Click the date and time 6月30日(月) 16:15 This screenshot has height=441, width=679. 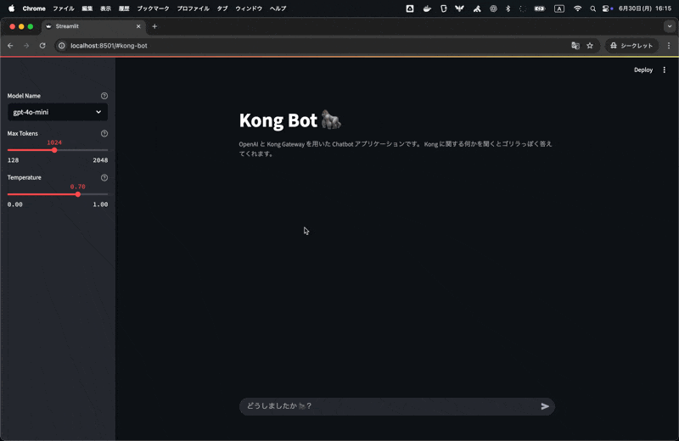pyautogui.click(x=645, y=8)
